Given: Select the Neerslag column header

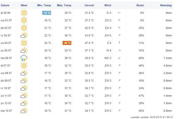Looking at the screenshot, I should click(x=166, y=5).
